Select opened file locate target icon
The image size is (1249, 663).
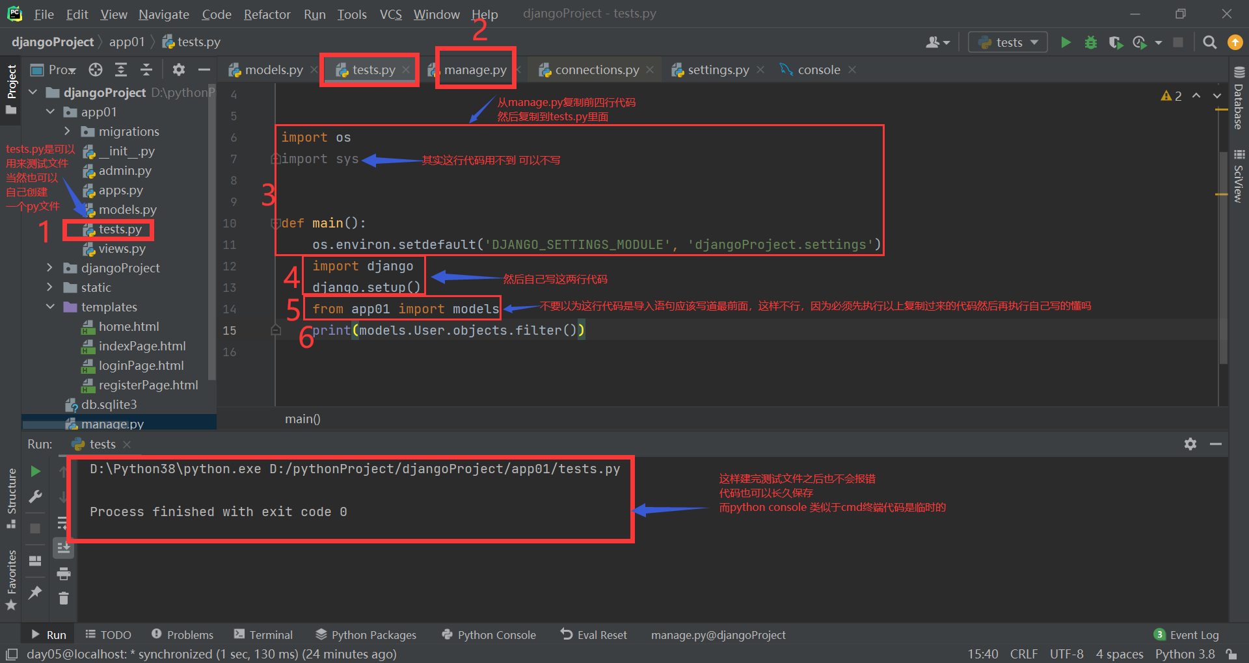96,70
